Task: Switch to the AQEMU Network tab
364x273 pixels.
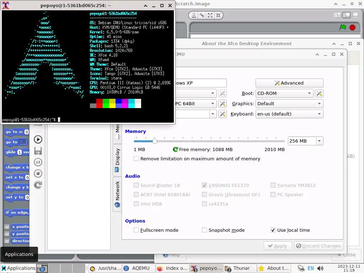Action: click(x=117, y=194)
